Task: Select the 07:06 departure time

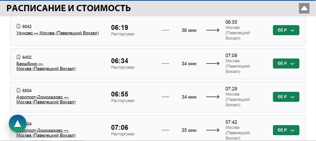Action: pos(119,128)
